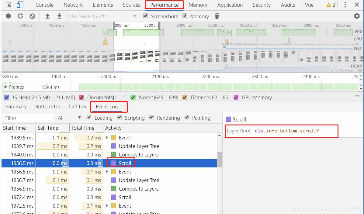Select Composite Layers row at 1956.9 ms
This screenshot has width=364, height=214.
click(109, 189)
